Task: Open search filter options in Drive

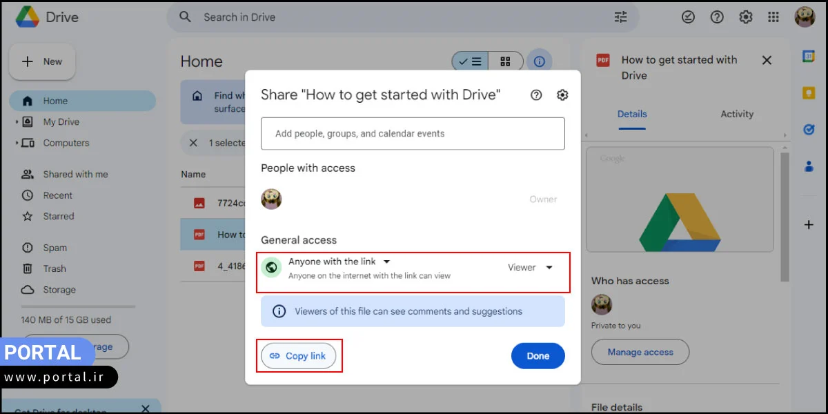Action: (621, 17)
